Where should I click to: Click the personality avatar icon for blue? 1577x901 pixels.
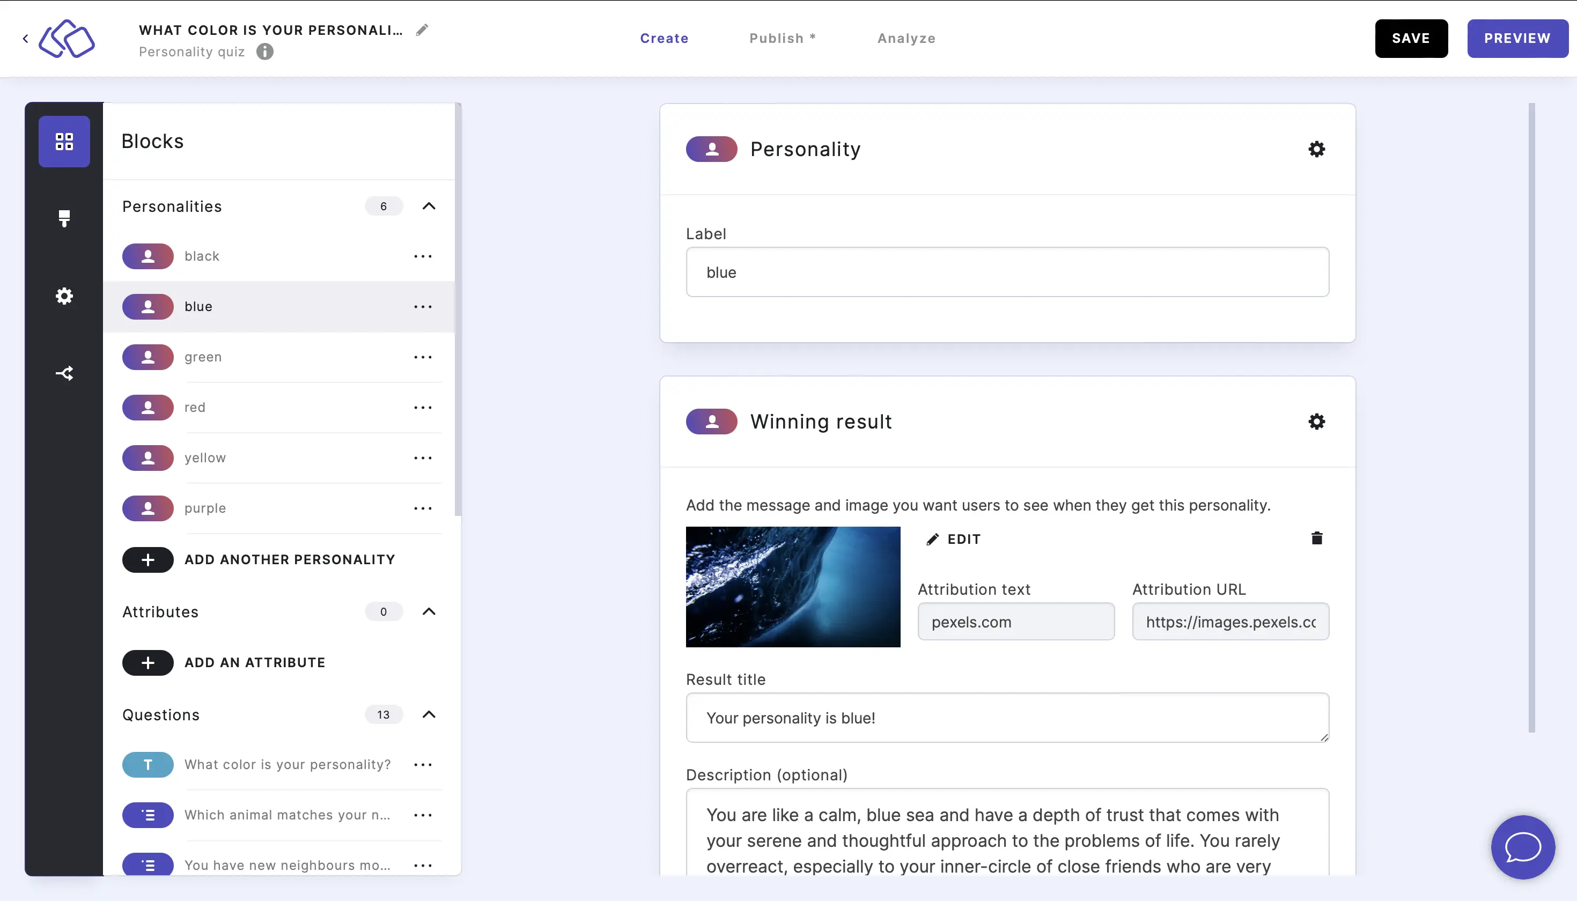tap(148, 305)
